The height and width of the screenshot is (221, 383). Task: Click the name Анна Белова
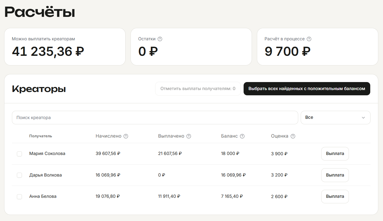point(43,196)
